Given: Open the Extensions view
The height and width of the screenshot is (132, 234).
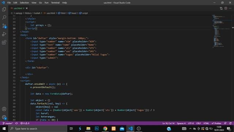Looking at the screenshot, I should 4,43.
